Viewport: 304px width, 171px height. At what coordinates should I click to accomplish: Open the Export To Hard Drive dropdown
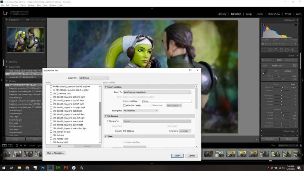(x=94, y=78)
